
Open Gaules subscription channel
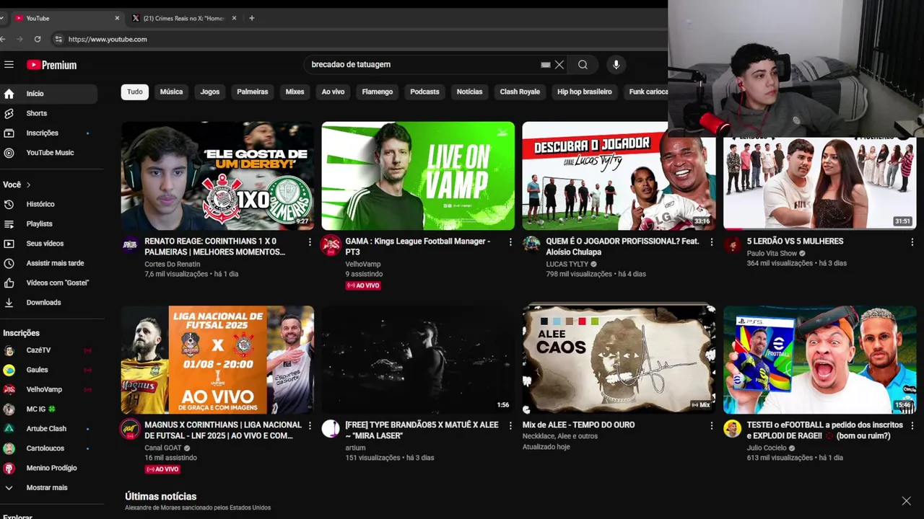(x=48, y=370)
